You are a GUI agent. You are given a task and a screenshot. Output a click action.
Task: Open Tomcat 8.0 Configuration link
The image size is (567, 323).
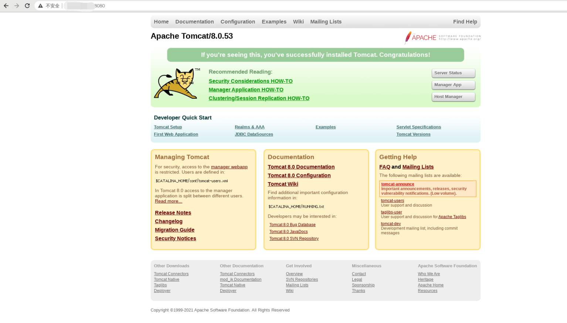[x=299, y=176]
